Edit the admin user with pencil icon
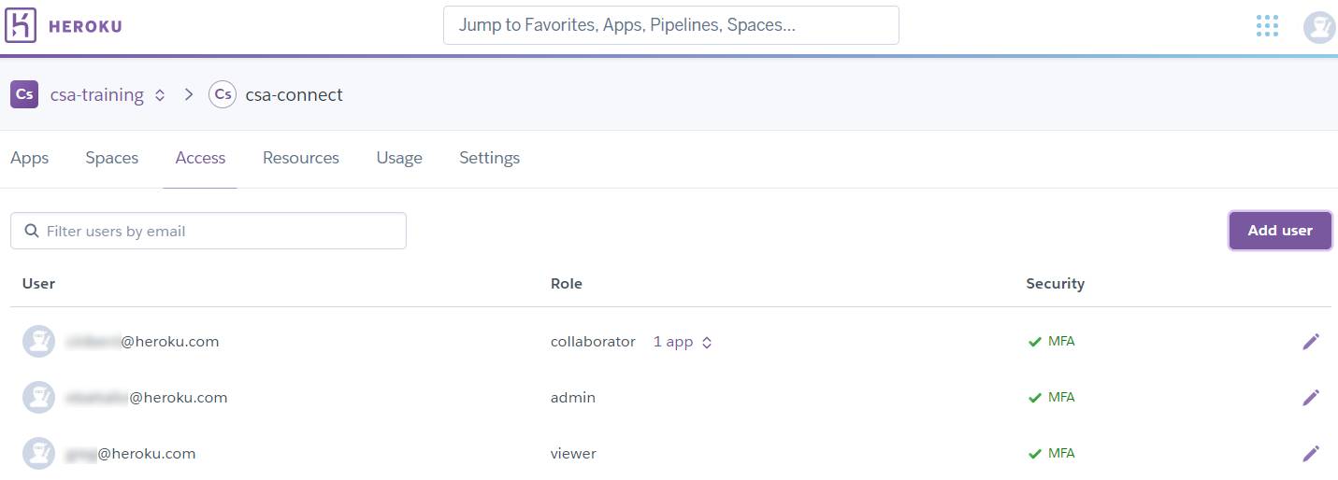The width and height of the screenshot is (1338, 480). pos(1311,398)
